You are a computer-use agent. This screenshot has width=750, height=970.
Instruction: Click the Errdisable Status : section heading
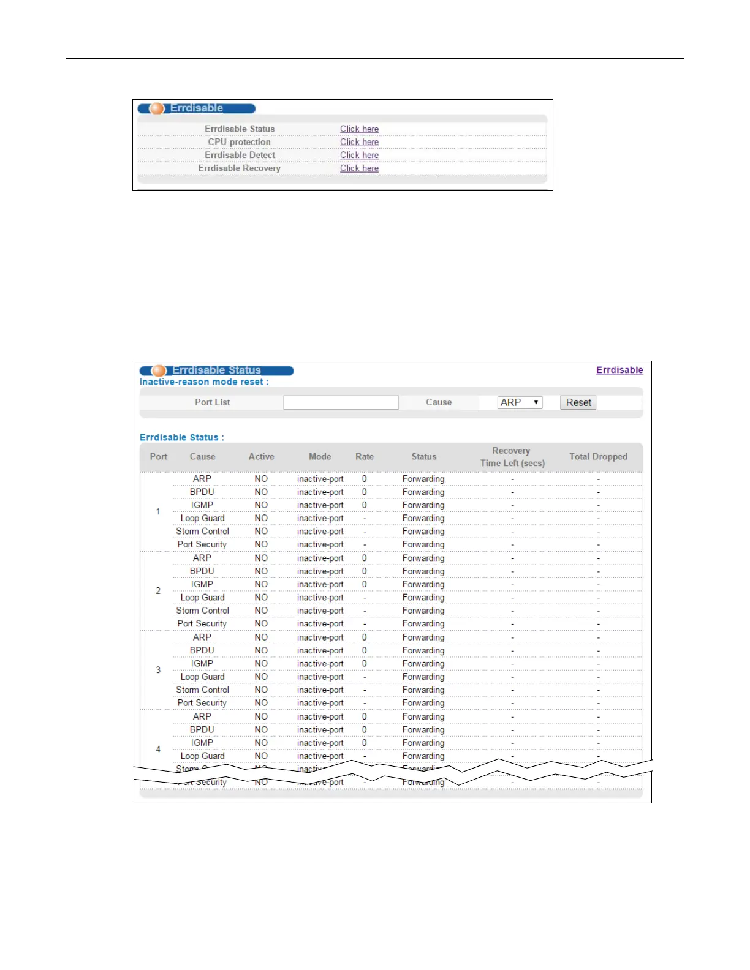point(182,437)
